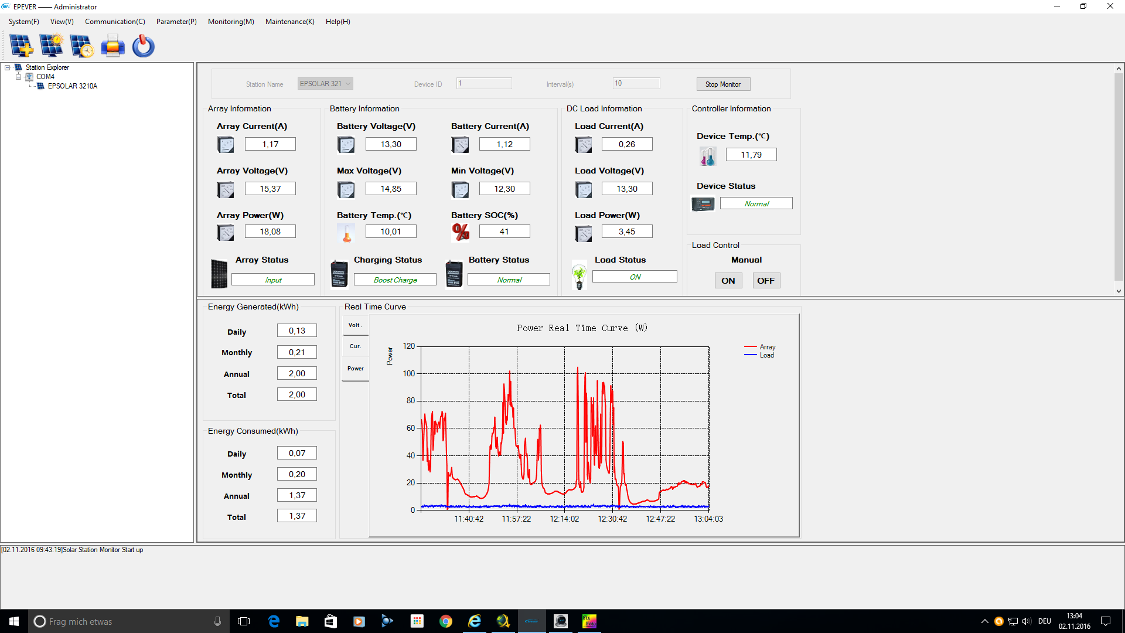Click the Battery SOC percent icon

tap(461, 232)
